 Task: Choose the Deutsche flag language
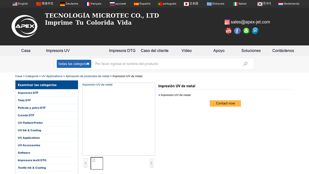69,4
